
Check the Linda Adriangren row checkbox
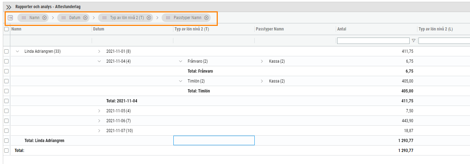6,51
